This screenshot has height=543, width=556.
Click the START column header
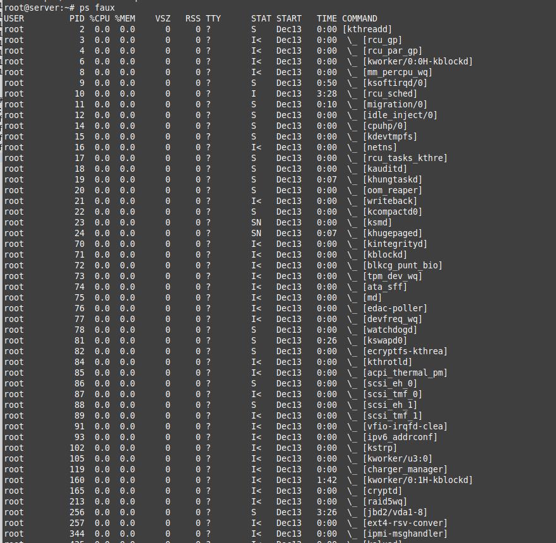click(x=289, y=18)
